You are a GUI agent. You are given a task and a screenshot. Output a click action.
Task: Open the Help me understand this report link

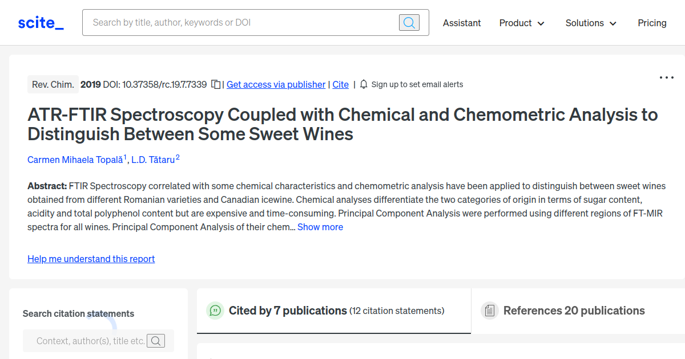[x=91, y=259]
